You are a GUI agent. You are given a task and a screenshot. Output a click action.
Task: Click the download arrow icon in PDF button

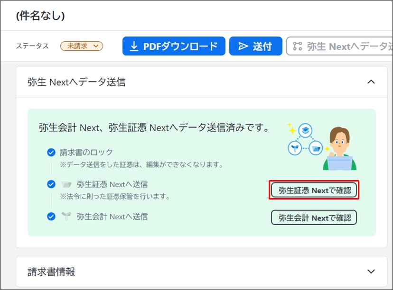pyautogui.click(x=134, y=46)
